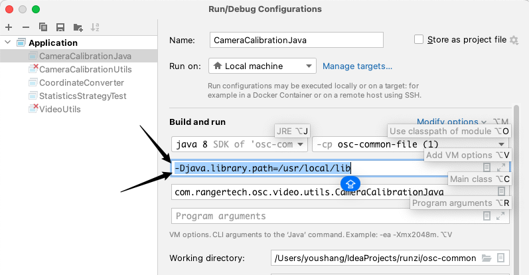
Task: Select CoordinateConverter configuration
Action: pos(81,83)
